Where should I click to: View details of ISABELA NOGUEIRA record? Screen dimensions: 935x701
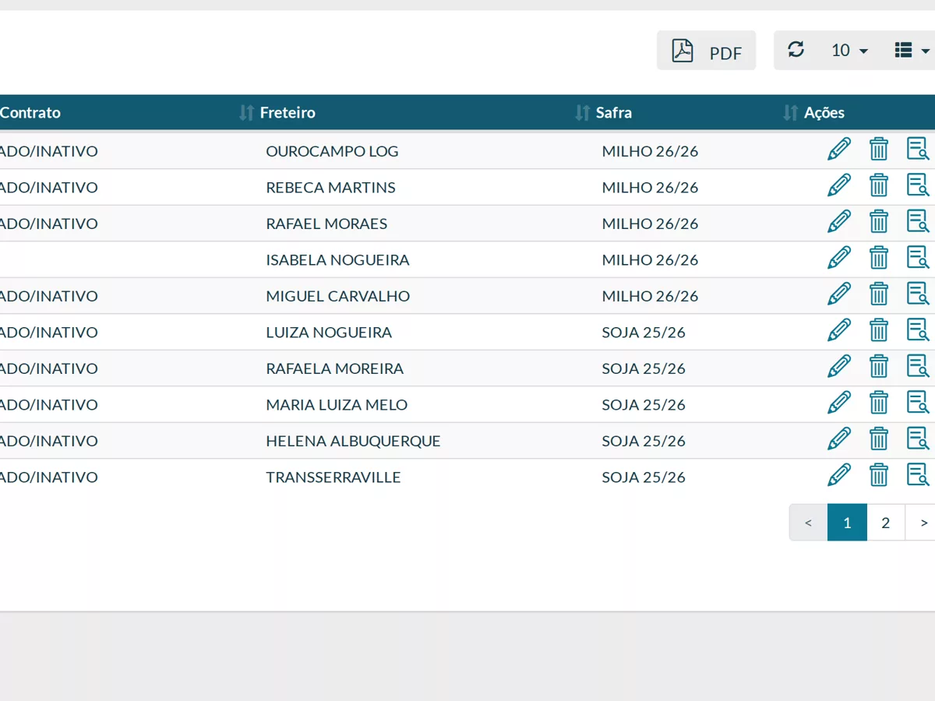[918, 258]
